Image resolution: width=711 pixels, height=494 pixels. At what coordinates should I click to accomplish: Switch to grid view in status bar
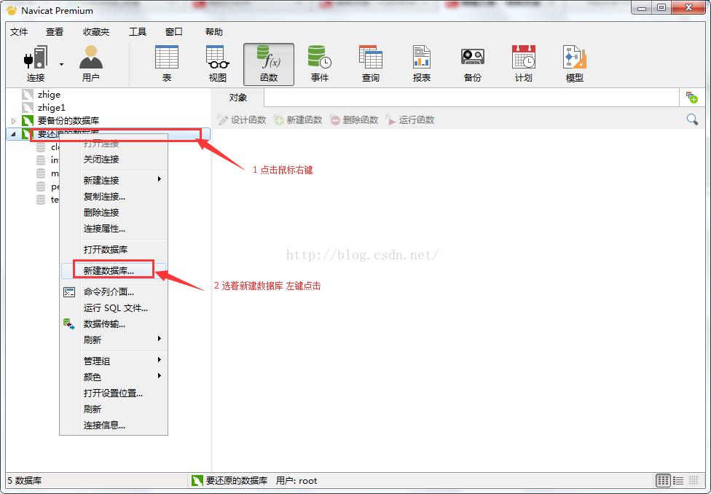[x=664, y=480]
